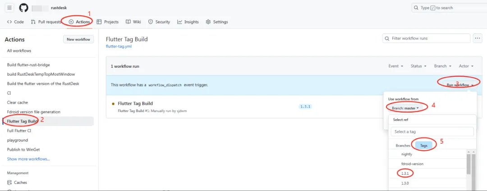Select the playground workflow

coord(18,140)
